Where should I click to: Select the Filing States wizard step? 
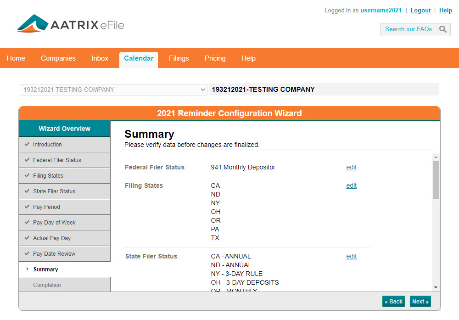(x=48, y=176)
